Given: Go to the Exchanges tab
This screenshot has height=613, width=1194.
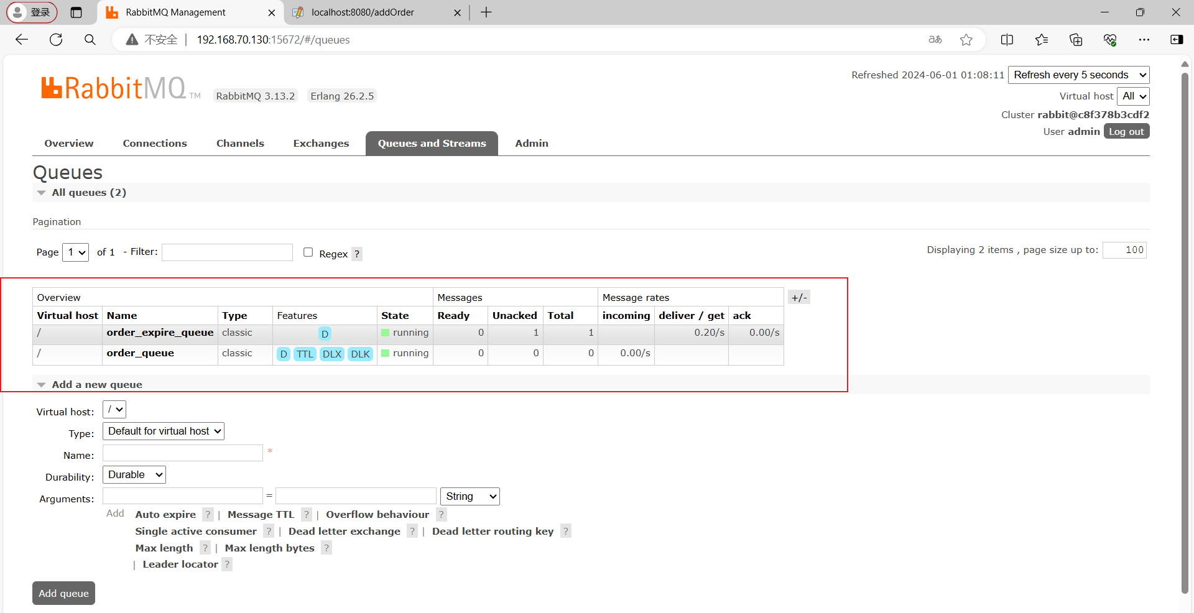Looking at the screenshot, I should [321, 144].
